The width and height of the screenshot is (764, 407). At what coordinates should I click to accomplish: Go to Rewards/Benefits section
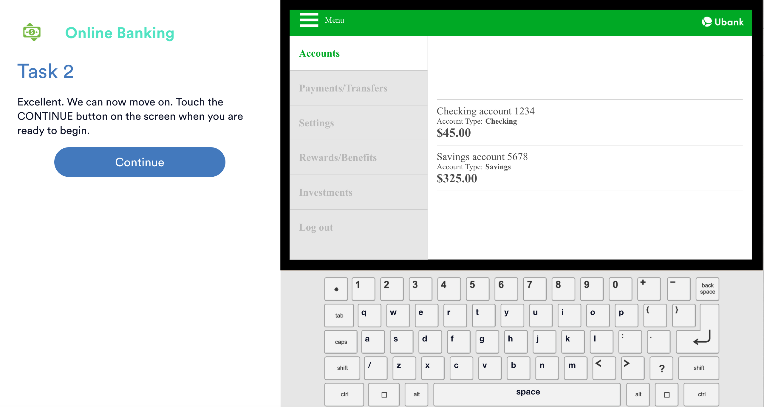coord(338,158)
